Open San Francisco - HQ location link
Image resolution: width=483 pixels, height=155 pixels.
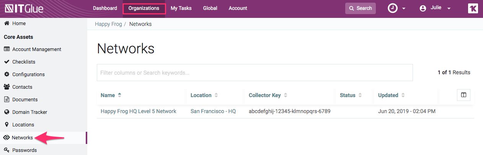[213, 111]
